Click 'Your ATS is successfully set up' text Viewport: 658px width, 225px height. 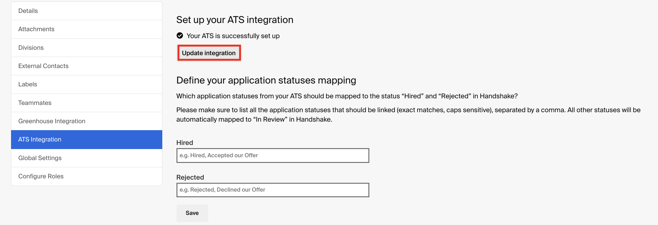[233, 36]
